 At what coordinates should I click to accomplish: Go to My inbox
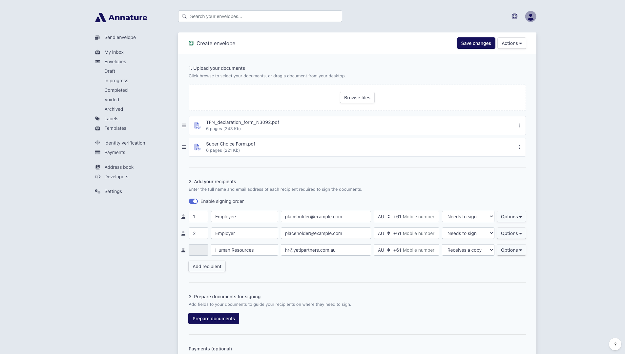114,52
